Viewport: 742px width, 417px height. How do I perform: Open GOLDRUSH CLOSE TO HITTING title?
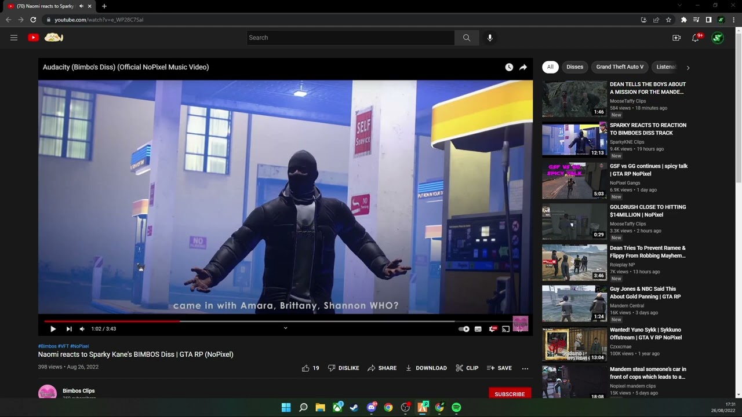[x=648, y=211]
